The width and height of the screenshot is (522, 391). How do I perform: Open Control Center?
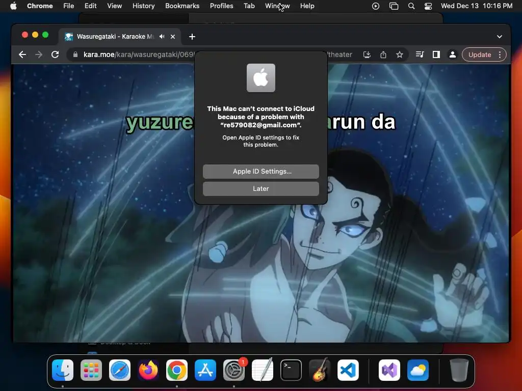click(x=428, y=6)
